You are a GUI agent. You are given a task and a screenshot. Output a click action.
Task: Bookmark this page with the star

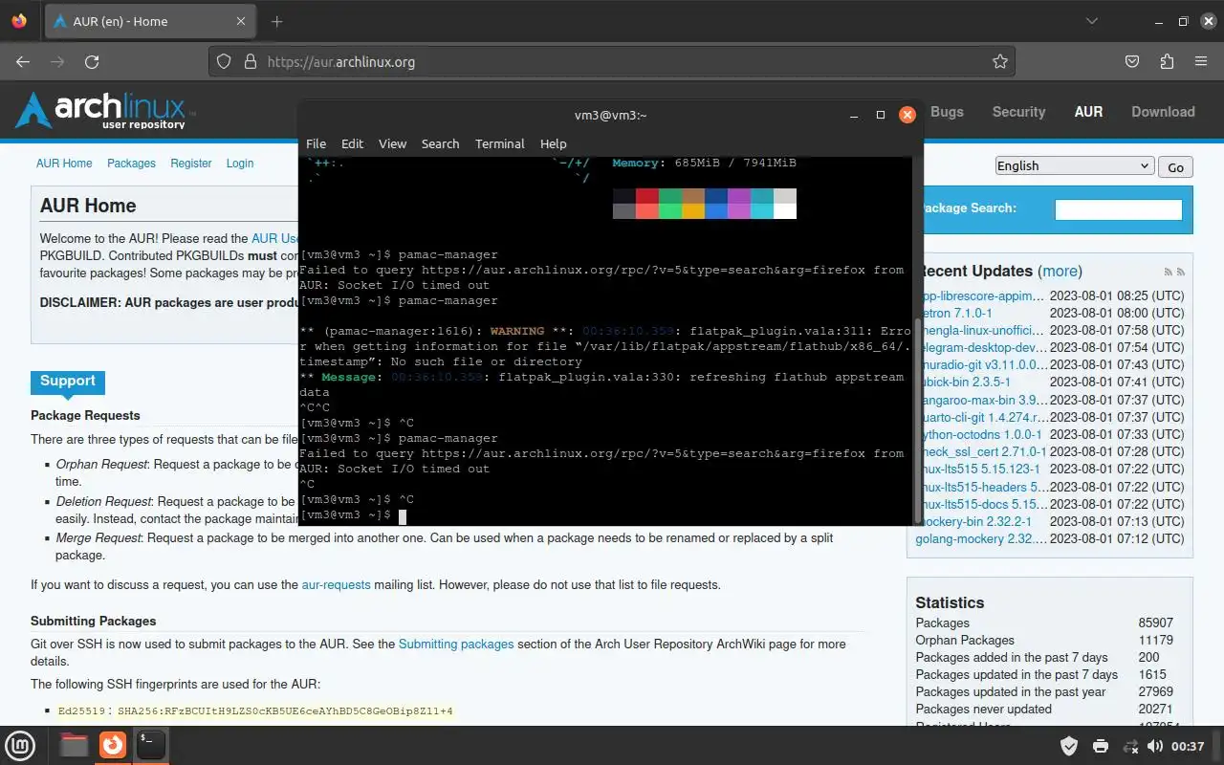[1000, 61]
